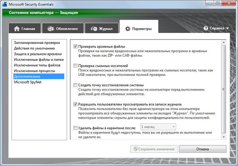This screenshot has width=238, height=166.
Task: Maximize the Security Essentials window
Action: pyautogui.click(x=218, y=3)
